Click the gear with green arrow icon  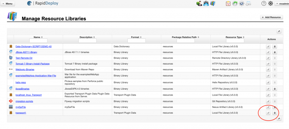[x=235, y=3]
